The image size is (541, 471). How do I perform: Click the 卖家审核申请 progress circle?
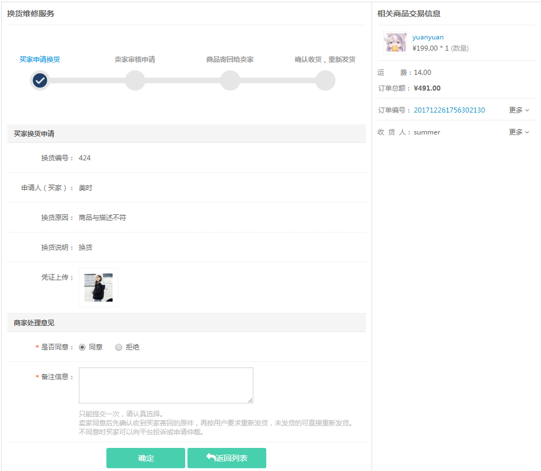coord(135,80)
